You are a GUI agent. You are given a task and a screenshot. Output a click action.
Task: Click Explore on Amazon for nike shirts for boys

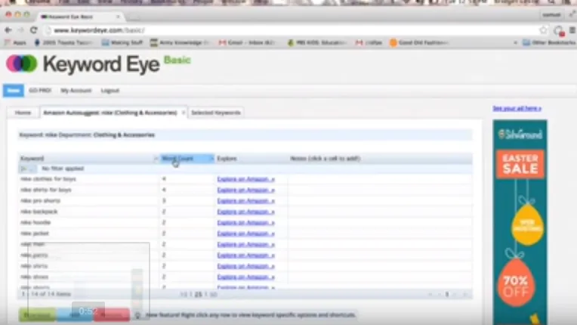pyautogui.click(x=245, y=190)
